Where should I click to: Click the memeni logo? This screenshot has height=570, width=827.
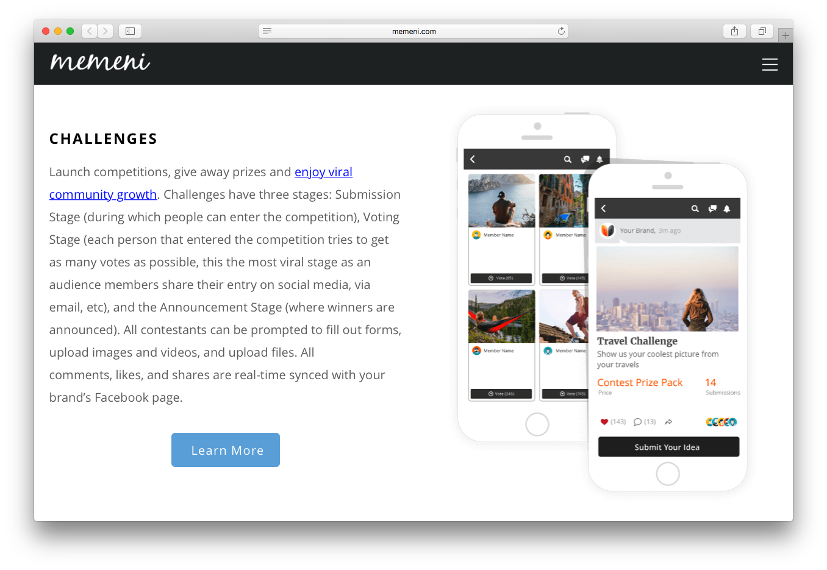100,62
